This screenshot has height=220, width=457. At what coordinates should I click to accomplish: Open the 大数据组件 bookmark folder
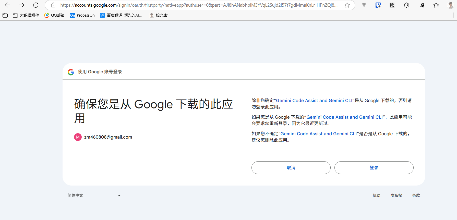(26, 15)
